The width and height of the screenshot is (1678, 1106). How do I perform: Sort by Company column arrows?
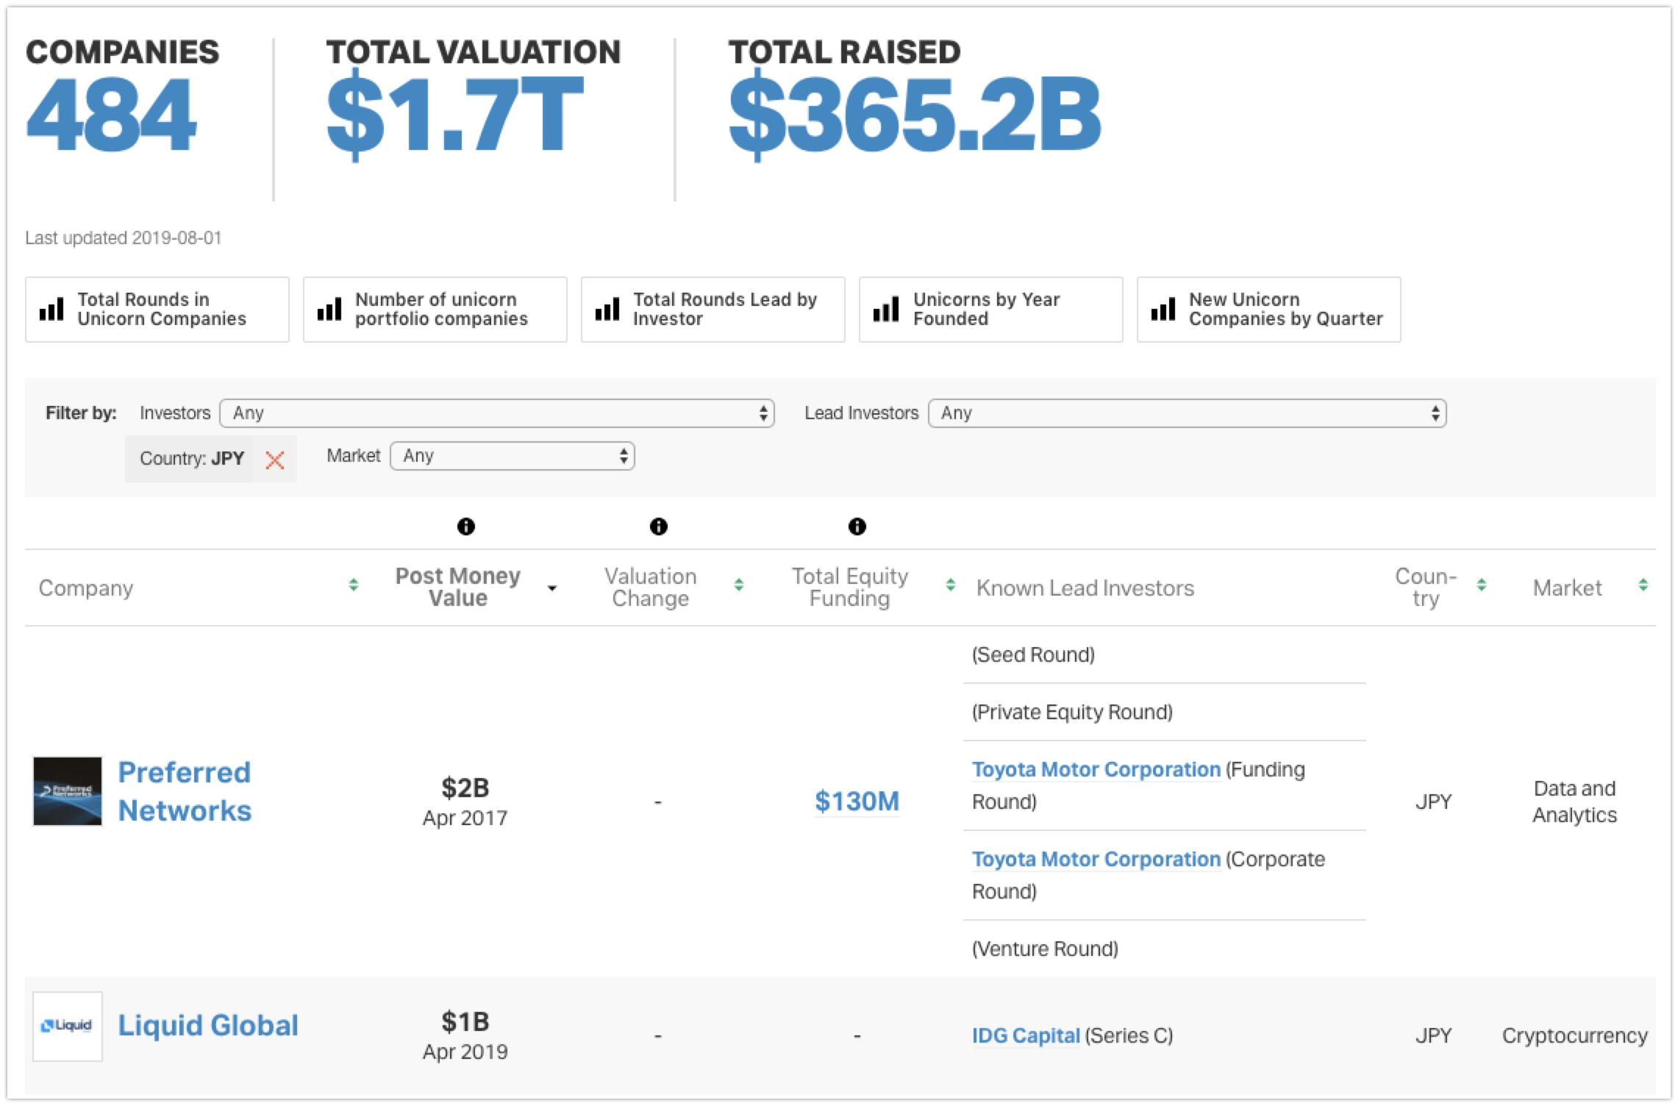tap(354, 585)
